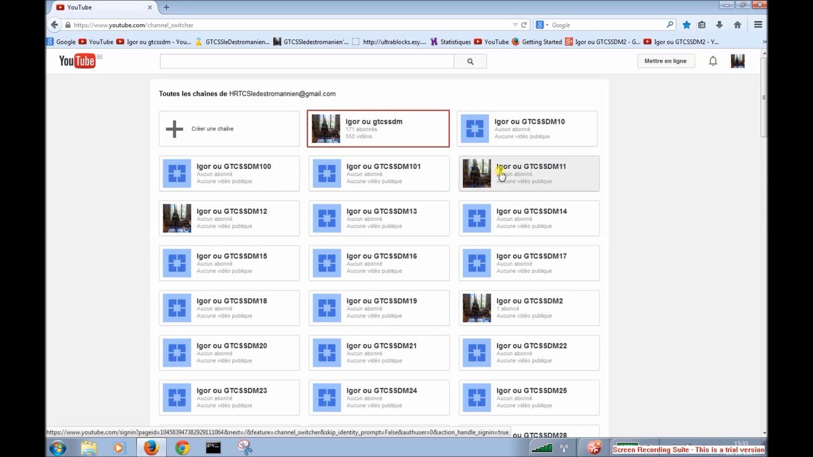Viewport: 813px width, 457px height.
Task: Go back with the browser back arrow
Action: tap(55, 25)
